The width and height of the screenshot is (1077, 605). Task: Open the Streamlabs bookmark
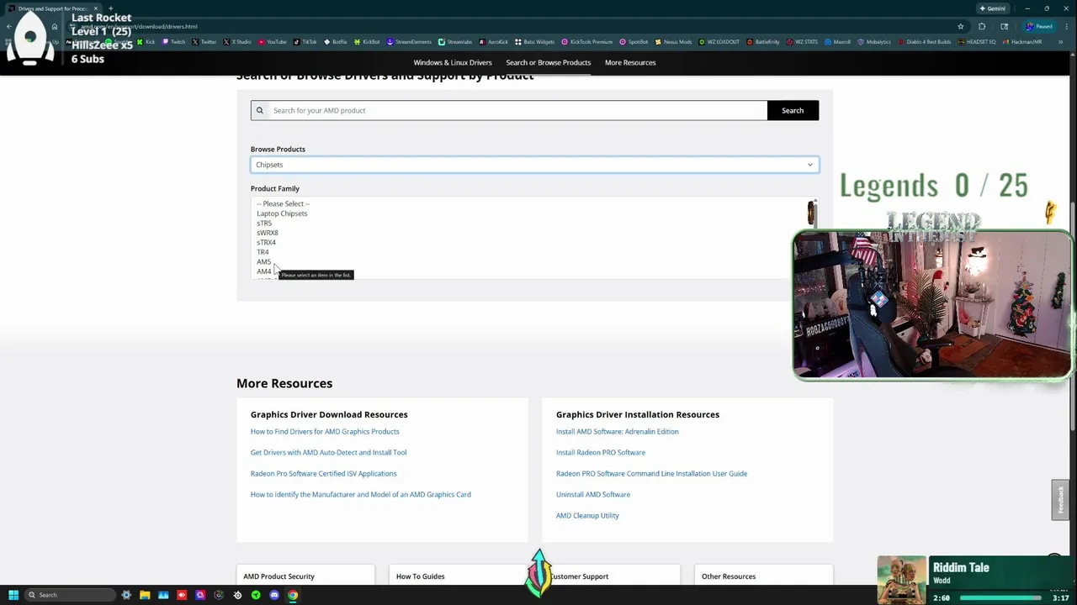[455, 42]
